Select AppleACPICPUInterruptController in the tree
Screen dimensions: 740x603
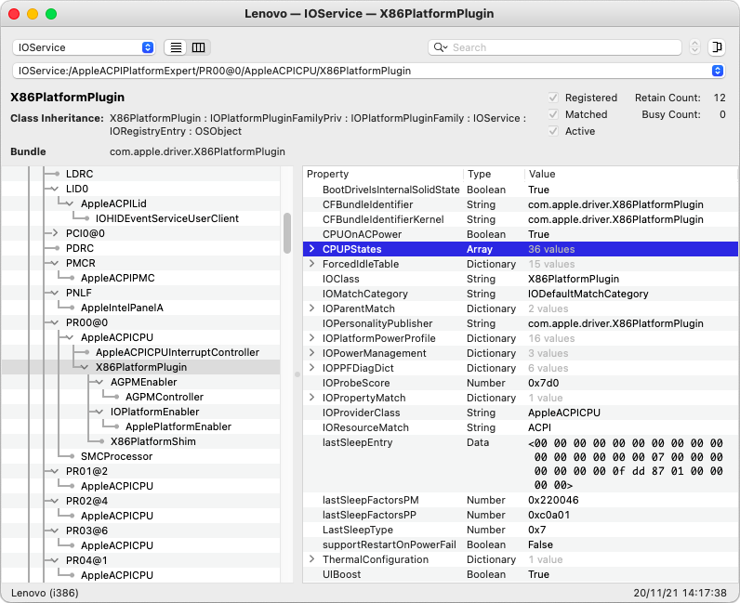[178, 352]
